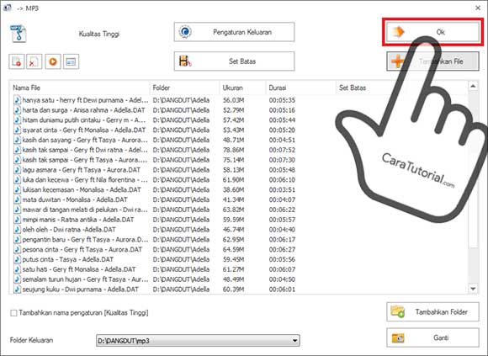488x356 pixels.
Task: Click music note icon of putus cinta row
Action: pyautogui.click(x=18, y=259)
